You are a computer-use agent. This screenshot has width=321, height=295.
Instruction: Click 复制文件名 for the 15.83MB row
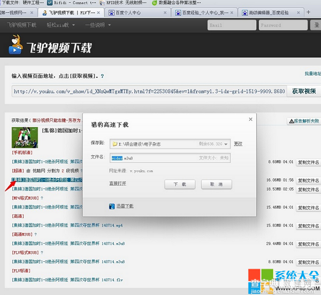point(308,226)
